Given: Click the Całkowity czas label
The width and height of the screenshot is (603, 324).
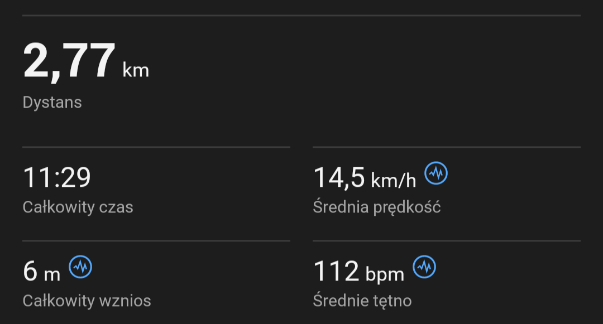Looking at the screenshot, I should pyautogui.click(x=78, y=207).
